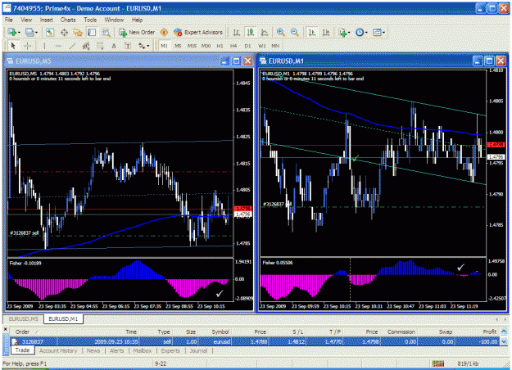The image size is (512, 370).
Task: Toggle Chart Shift from right border
Action: pyautogui.click(x=326, y=32)
